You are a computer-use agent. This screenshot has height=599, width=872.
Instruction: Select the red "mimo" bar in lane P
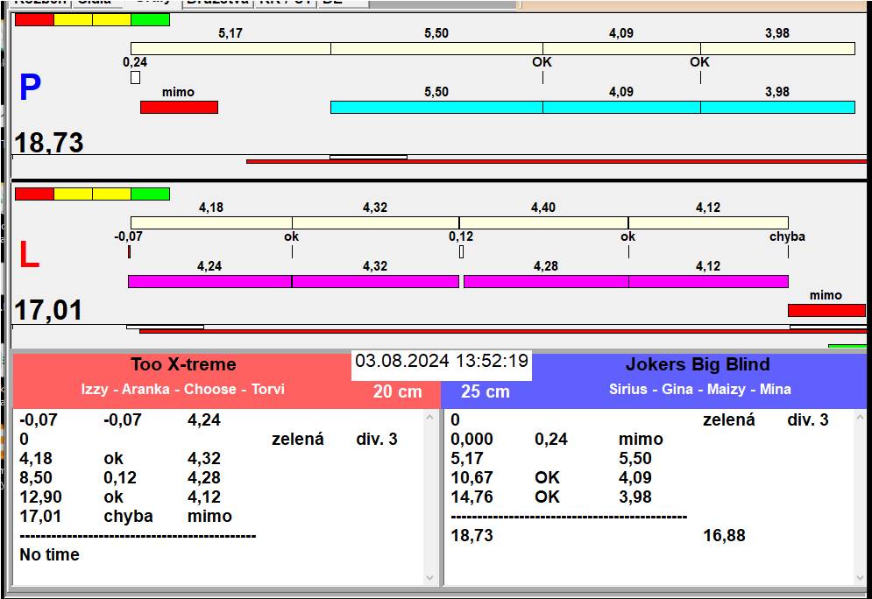point(179,107)
